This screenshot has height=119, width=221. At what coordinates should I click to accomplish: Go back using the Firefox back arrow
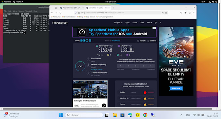[x=52, y=13]
